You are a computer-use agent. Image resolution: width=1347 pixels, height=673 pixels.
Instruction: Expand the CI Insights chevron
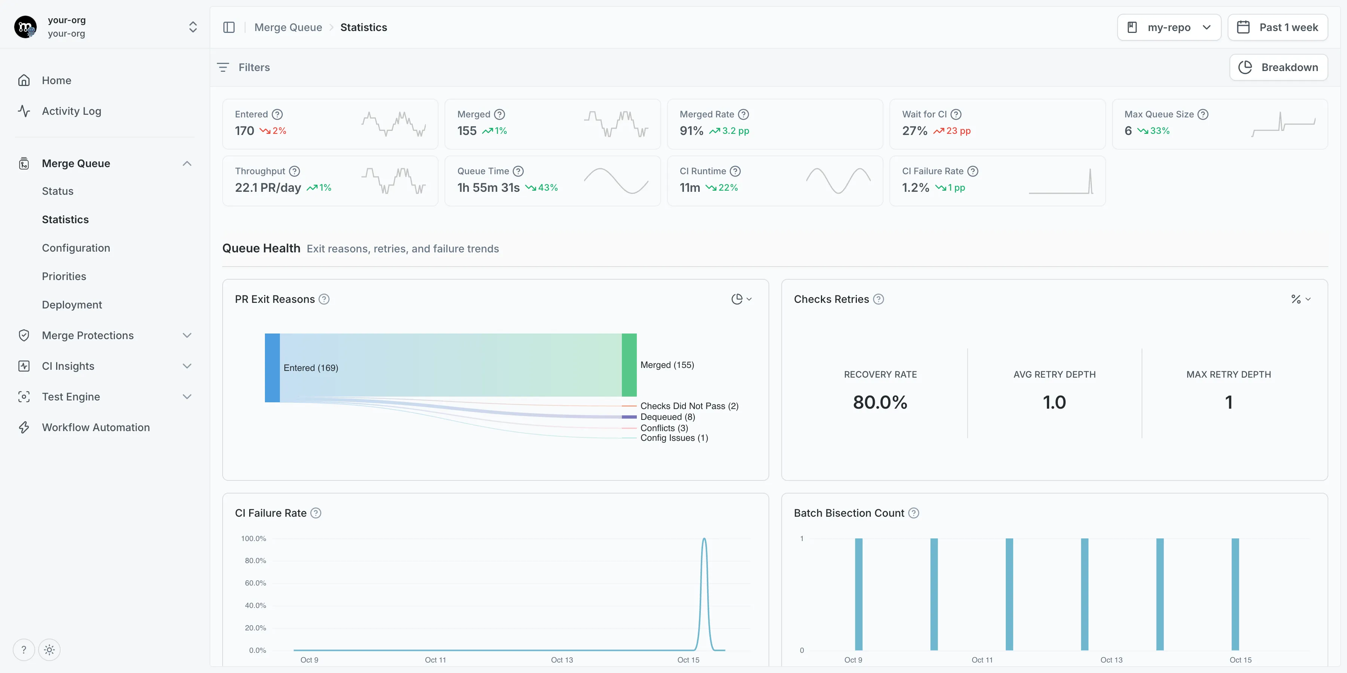[x=187, y=366]
